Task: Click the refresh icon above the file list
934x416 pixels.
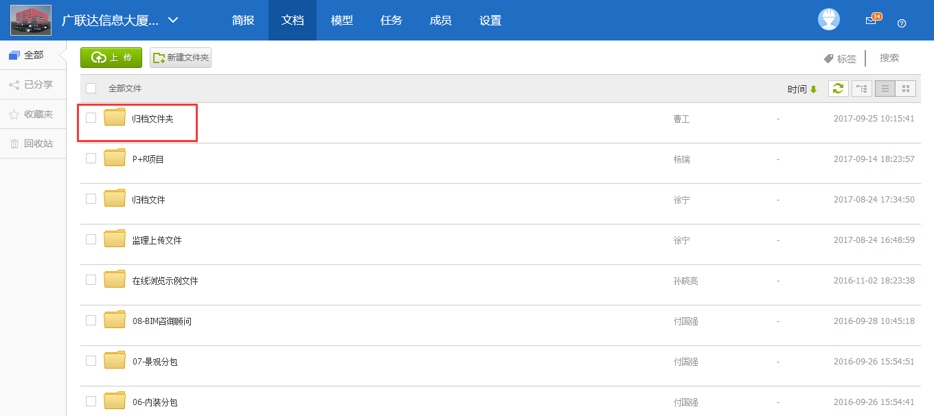Action: (838, 88)
